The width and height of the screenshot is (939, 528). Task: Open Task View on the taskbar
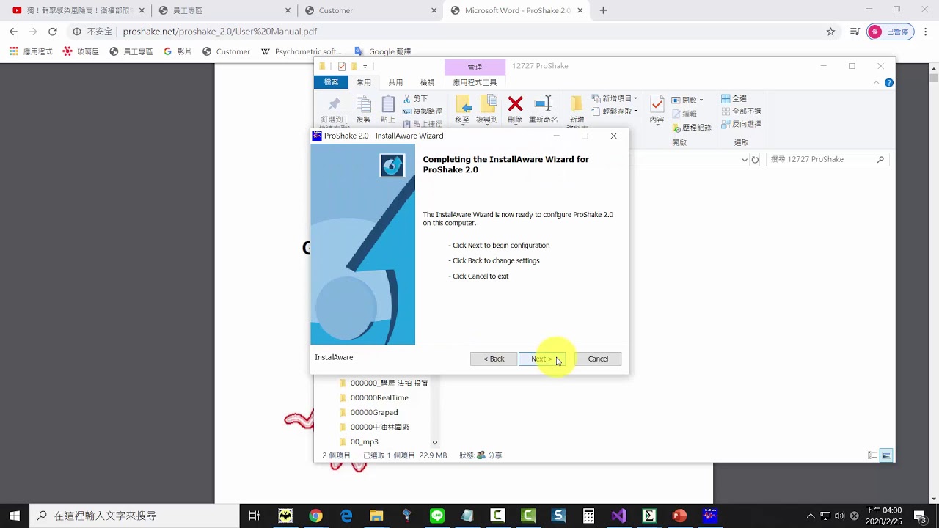pos(254,516)
